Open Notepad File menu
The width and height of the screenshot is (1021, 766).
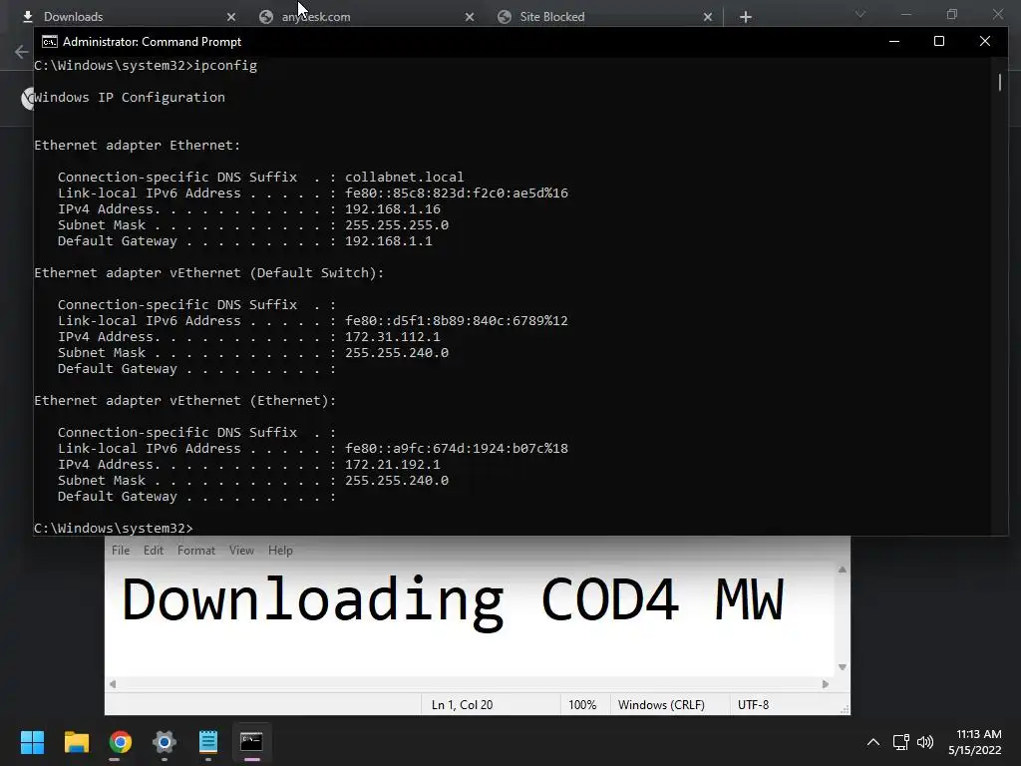tap(121, 551)
